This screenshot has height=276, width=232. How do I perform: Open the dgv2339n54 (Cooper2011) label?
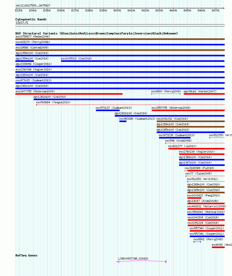click(x=34, y=64)
